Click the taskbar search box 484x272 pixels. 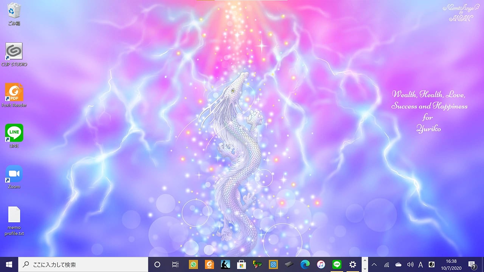(83, 264)
